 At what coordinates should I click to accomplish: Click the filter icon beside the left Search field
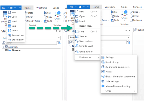click(59, 42)
